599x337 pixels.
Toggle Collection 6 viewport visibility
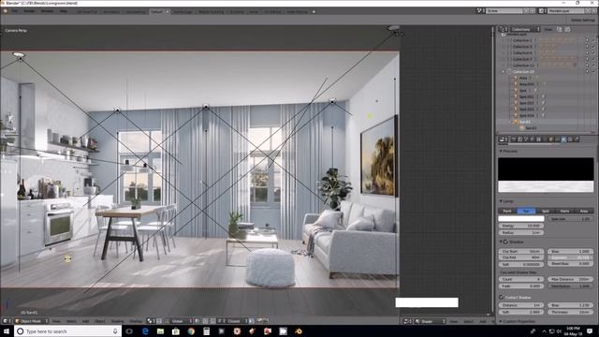[x=587, y=53]
